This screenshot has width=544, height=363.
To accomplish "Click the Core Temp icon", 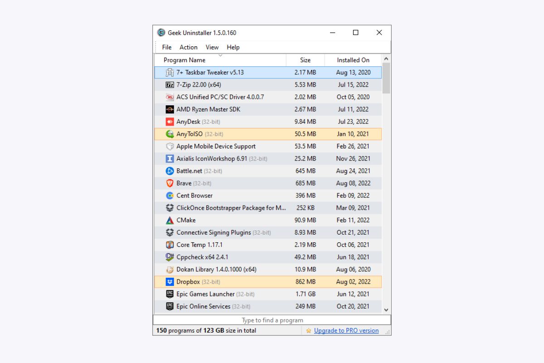I will click(x=170, y=245).
